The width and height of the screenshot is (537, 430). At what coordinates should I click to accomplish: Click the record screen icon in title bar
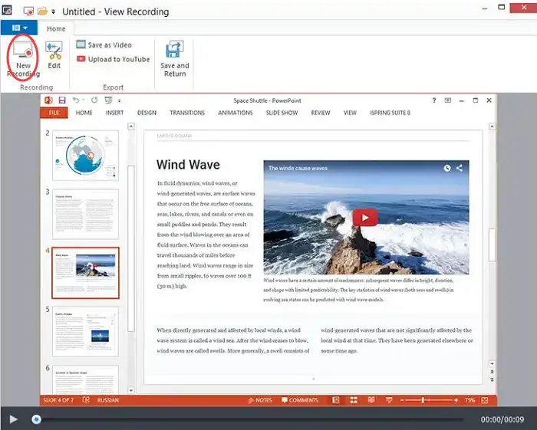[x=28, y=11]
